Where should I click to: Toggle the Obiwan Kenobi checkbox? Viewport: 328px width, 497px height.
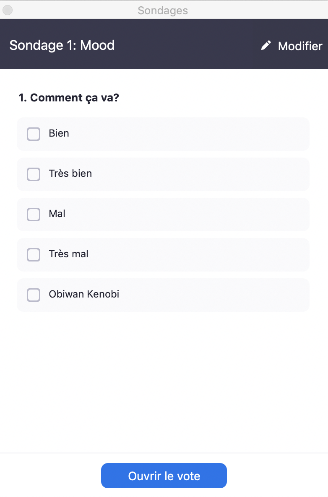point(34,295)
